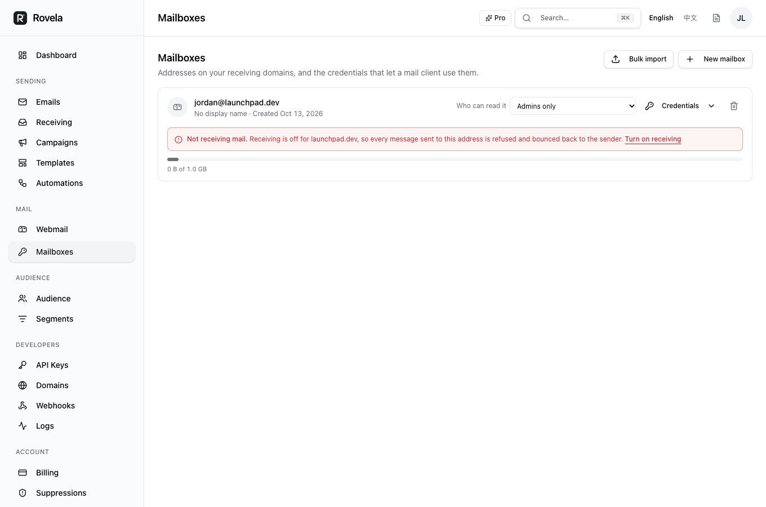The image size is (766, 507).
Task: Click the Receiving inbox icon in sidebar
Action: (x=23, y=122)
